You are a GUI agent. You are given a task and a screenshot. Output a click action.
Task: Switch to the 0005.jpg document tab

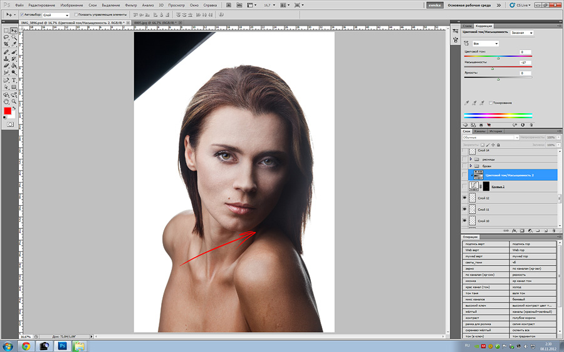(155, 23)
